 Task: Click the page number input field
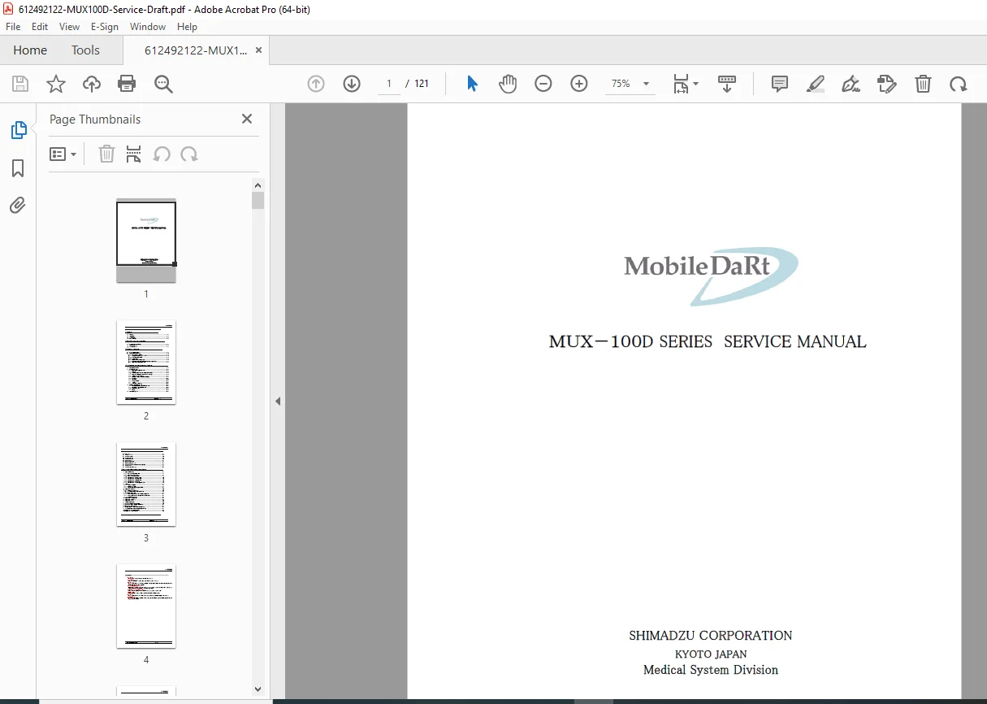pyautogui.click(x=389, y=84)
